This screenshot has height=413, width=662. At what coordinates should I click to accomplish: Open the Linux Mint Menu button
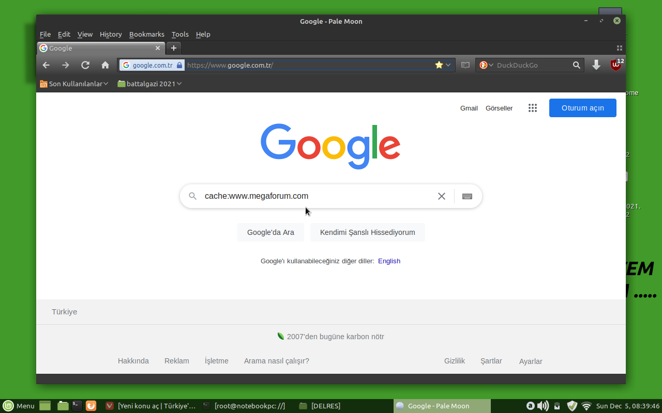pos(19,406)
